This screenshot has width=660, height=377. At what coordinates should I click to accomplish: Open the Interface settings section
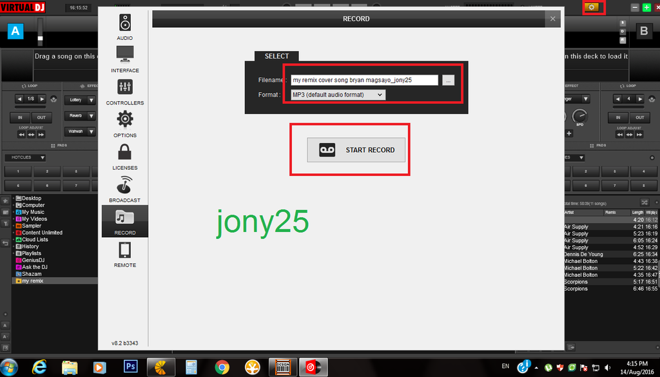tap(124, 58)
